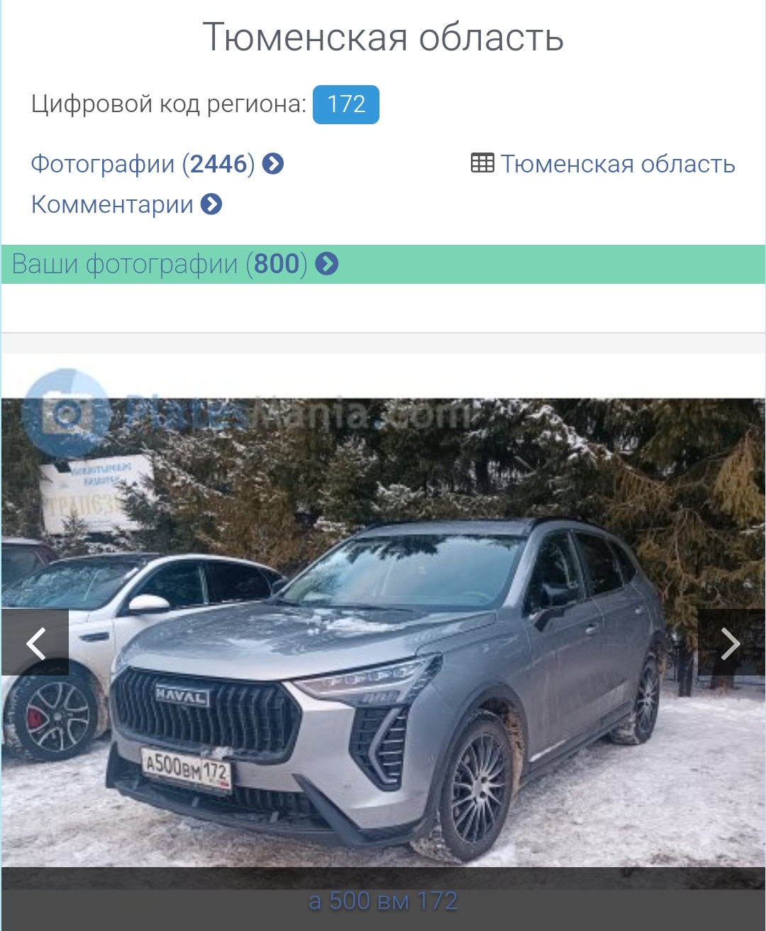Viewport: 766px width, 931px height.
Task: Open Ваши фотографии (800) in the green bar
Action: (x=160, y=264)
